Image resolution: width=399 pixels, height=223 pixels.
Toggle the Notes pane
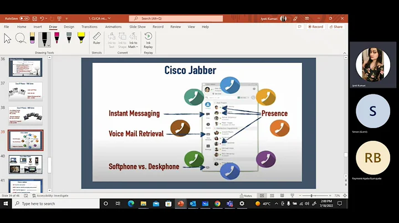pos(246,195)
